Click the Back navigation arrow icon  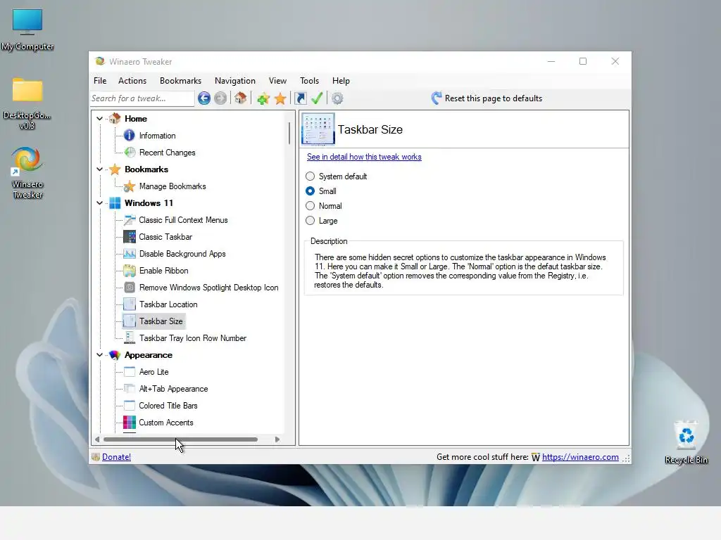click(x=204, y=98)
